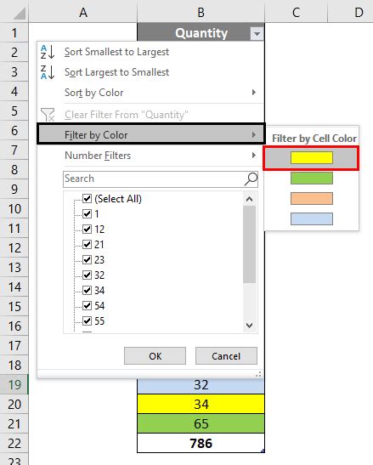Click the select-all triangle at the sheet corner

tap(20, 14)
